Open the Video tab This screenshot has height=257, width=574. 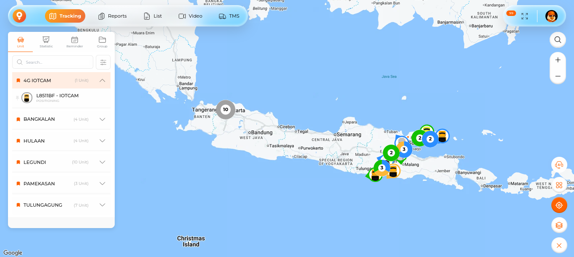point(190,16)
